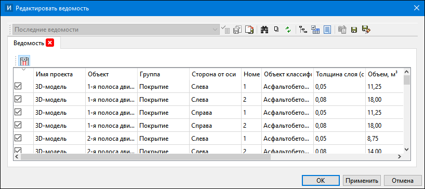Click the vertical scrollbar up arrow
The image size is (425, 189).
[406, 72]
